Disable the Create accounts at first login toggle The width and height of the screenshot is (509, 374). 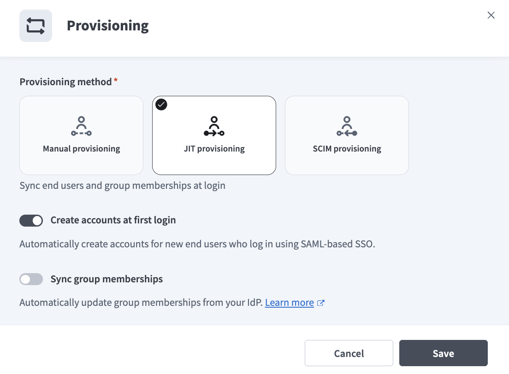click(x=31, y=221)
